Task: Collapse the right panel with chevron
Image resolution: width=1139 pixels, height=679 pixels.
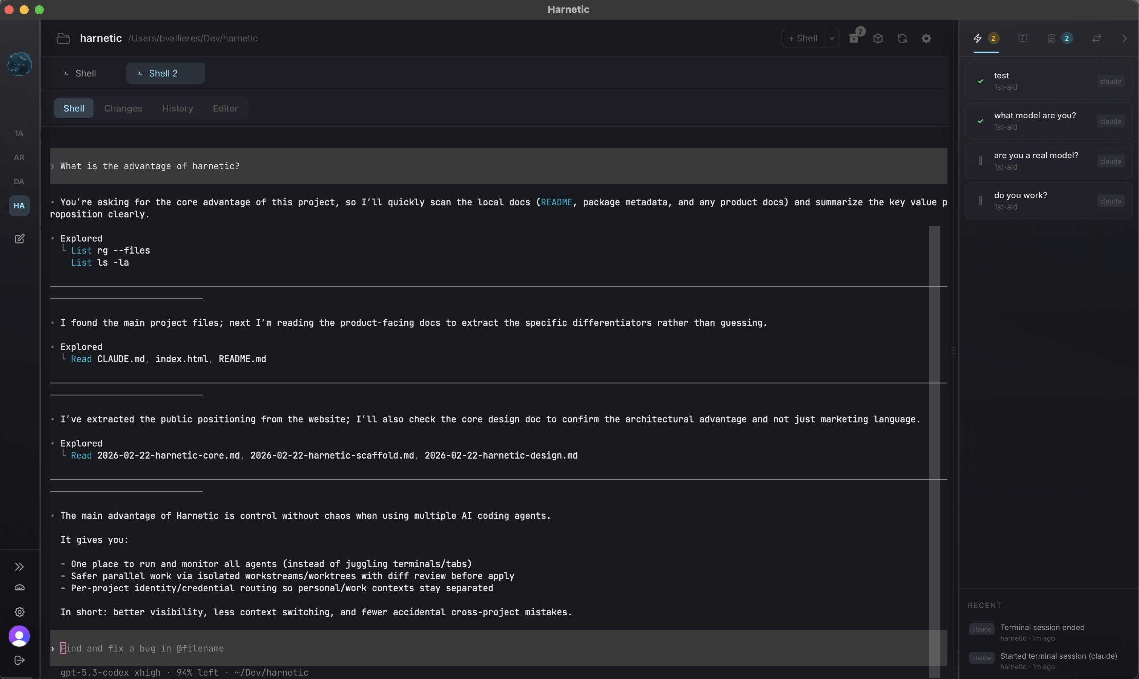Action: click(1124, 38)
